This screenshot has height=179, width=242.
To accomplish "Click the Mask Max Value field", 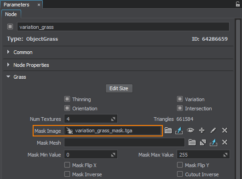I will point(203,154).
